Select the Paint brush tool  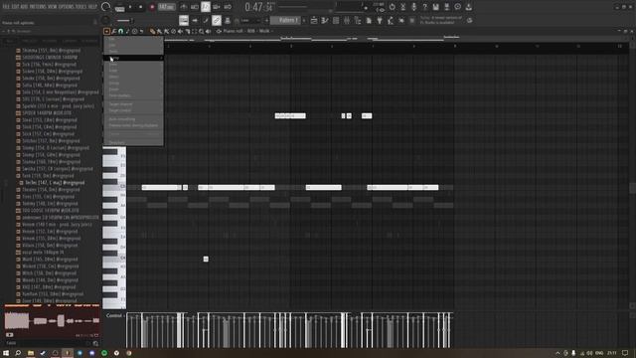159,31
